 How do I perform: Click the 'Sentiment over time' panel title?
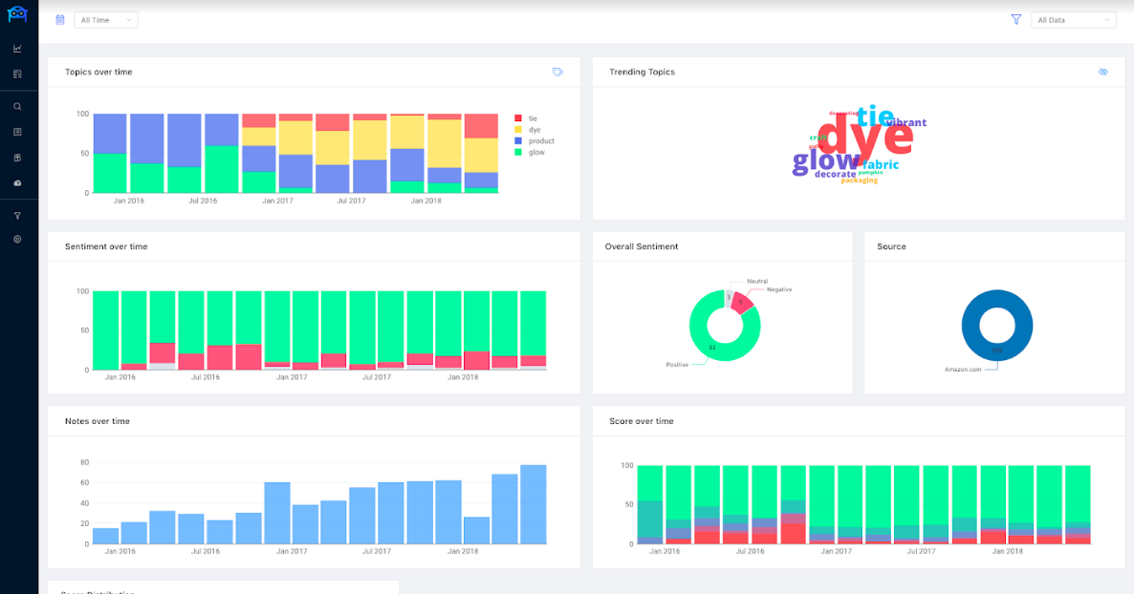(x=106, y=246)
